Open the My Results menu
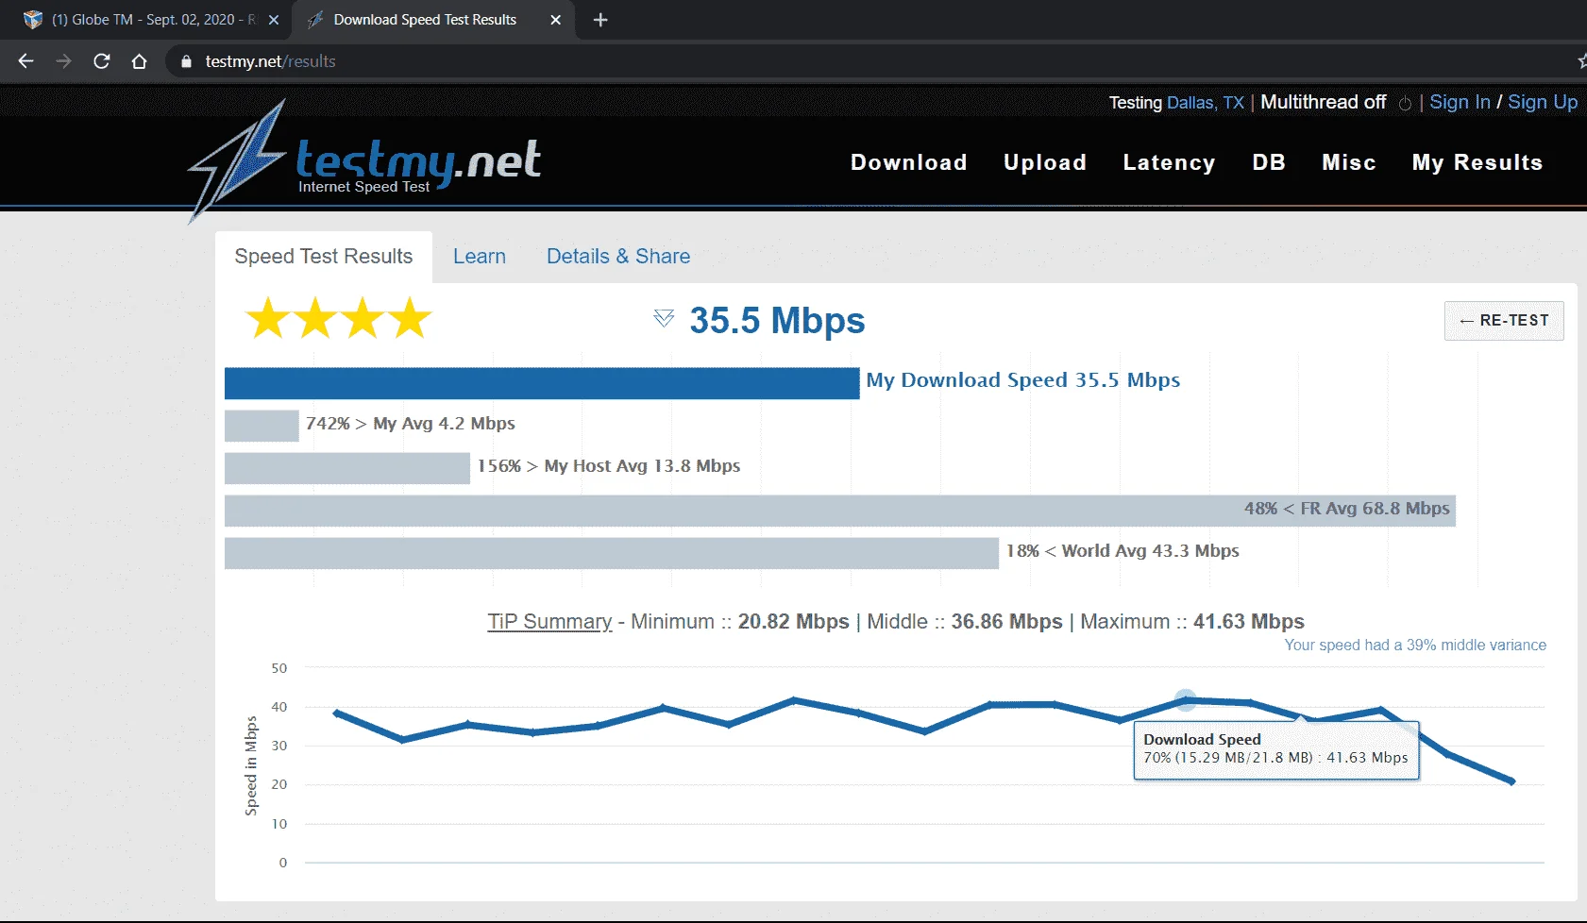This screenshot has width=1587, height=923. 1477,162
